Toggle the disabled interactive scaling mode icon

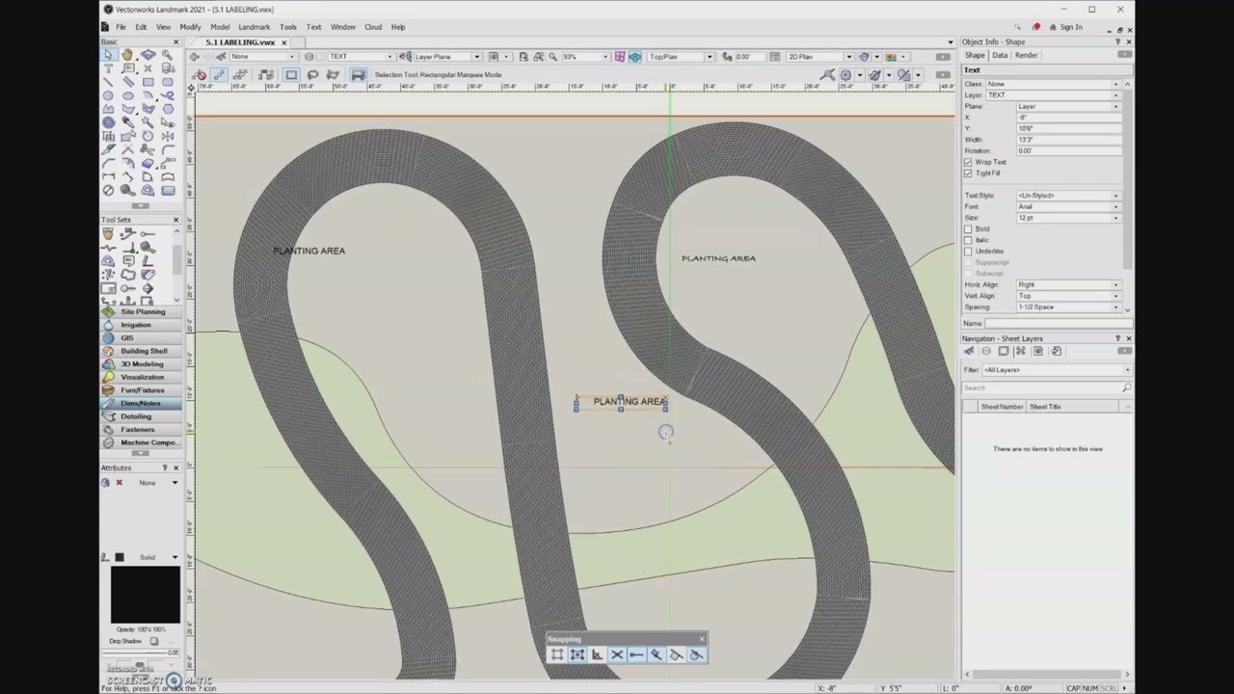[200, 74]
